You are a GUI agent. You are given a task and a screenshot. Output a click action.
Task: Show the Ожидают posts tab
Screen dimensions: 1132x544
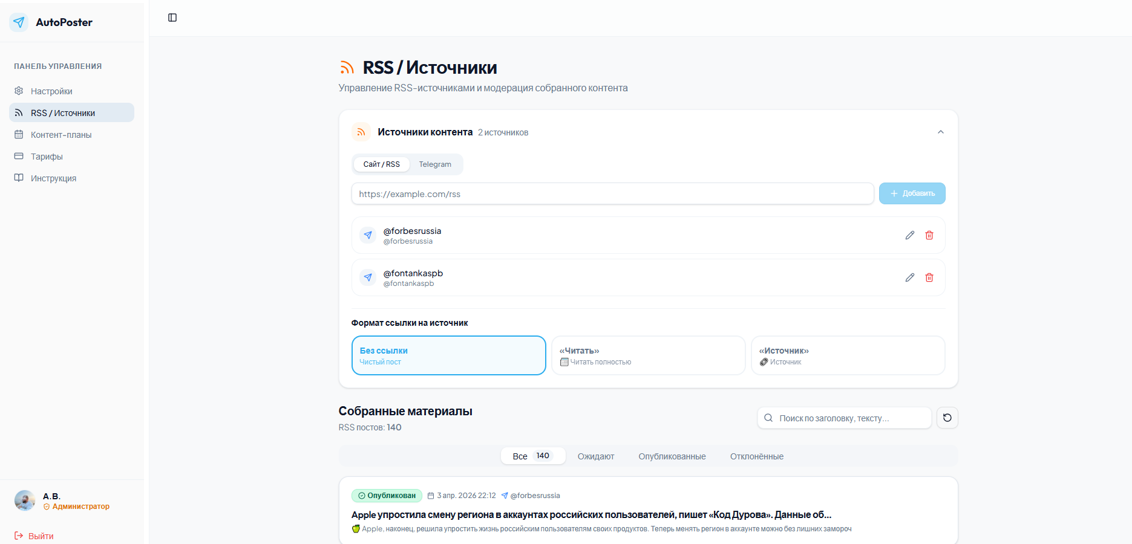pos(595,456)
